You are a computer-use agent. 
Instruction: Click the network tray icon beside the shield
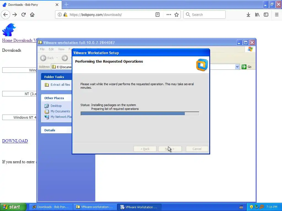point(257,207)
